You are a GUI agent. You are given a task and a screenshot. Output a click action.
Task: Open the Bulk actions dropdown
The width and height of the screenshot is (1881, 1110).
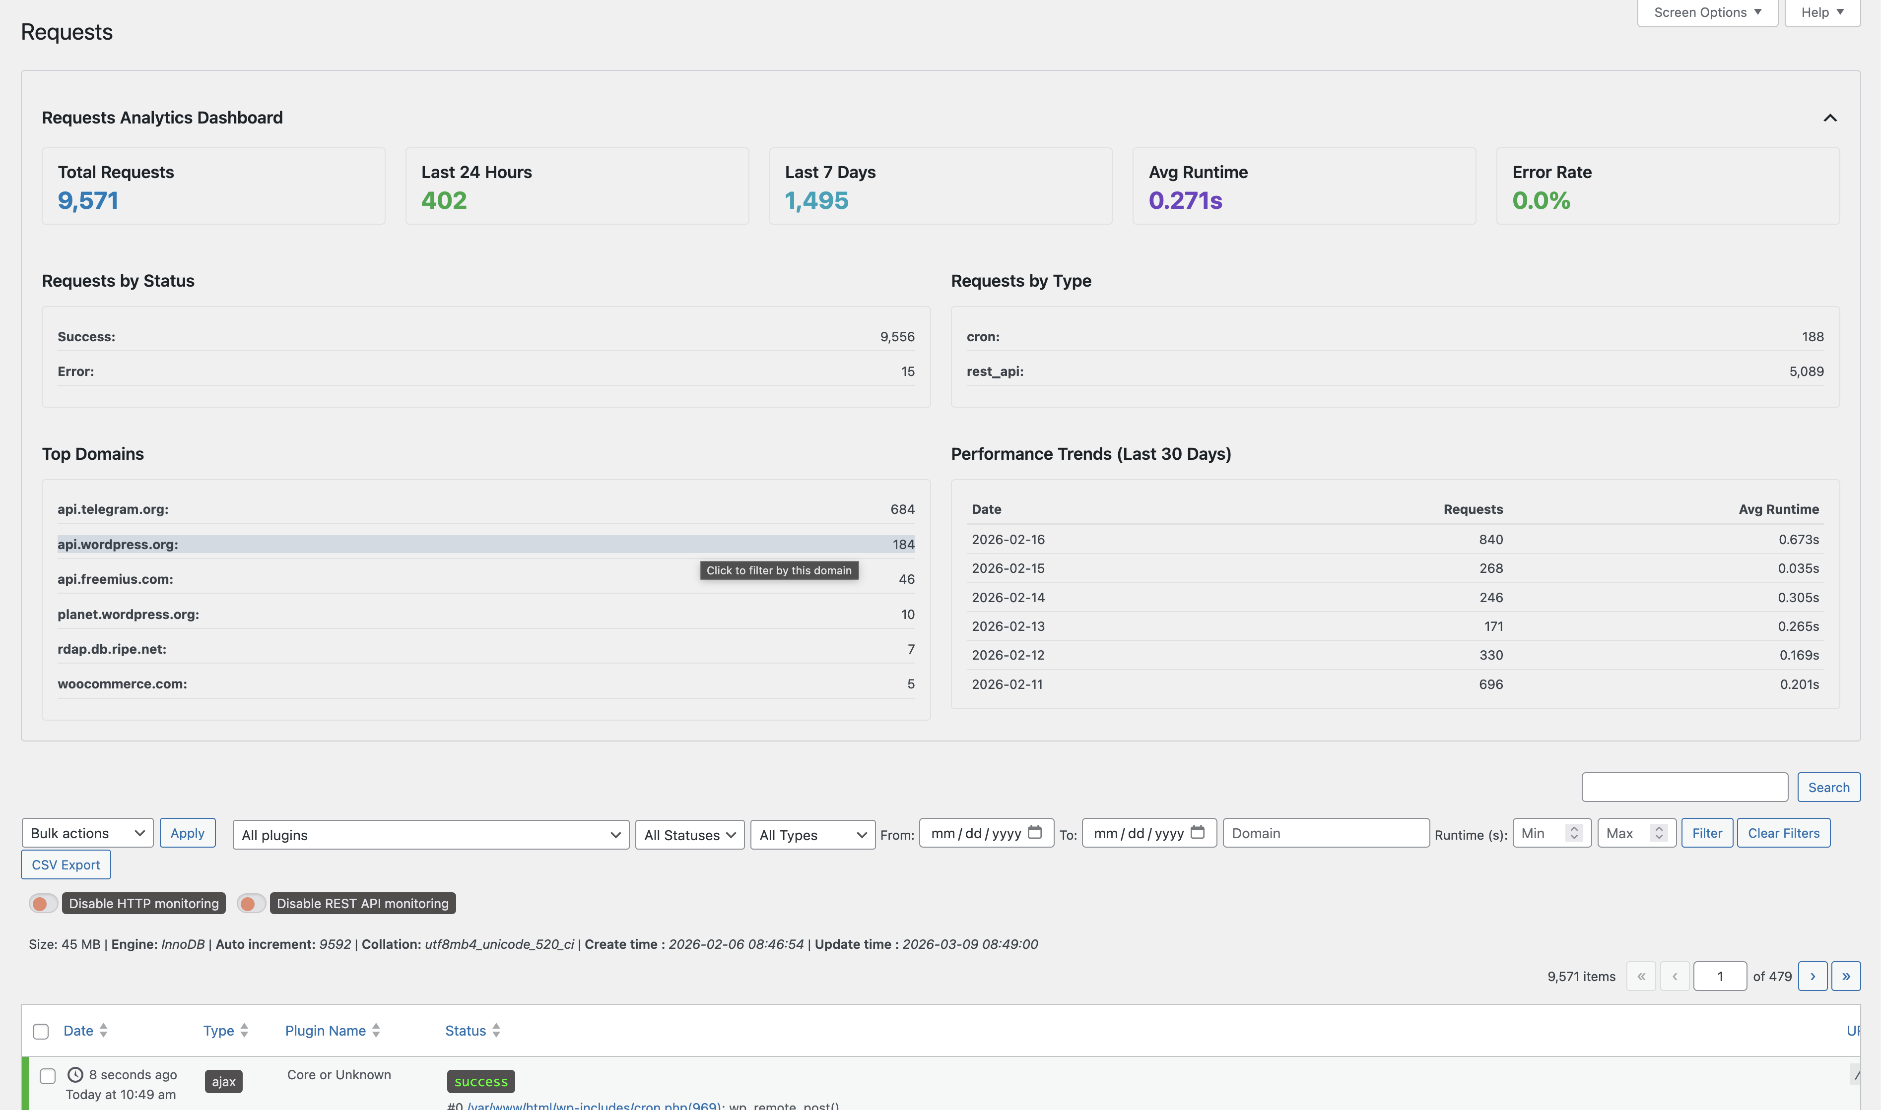87,833
